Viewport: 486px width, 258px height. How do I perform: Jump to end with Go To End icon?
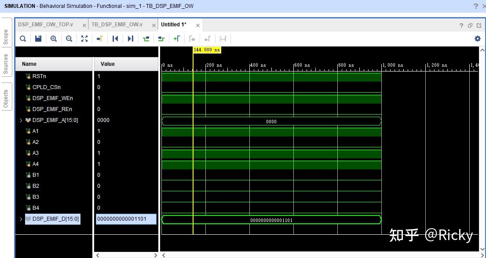(130, 39)
